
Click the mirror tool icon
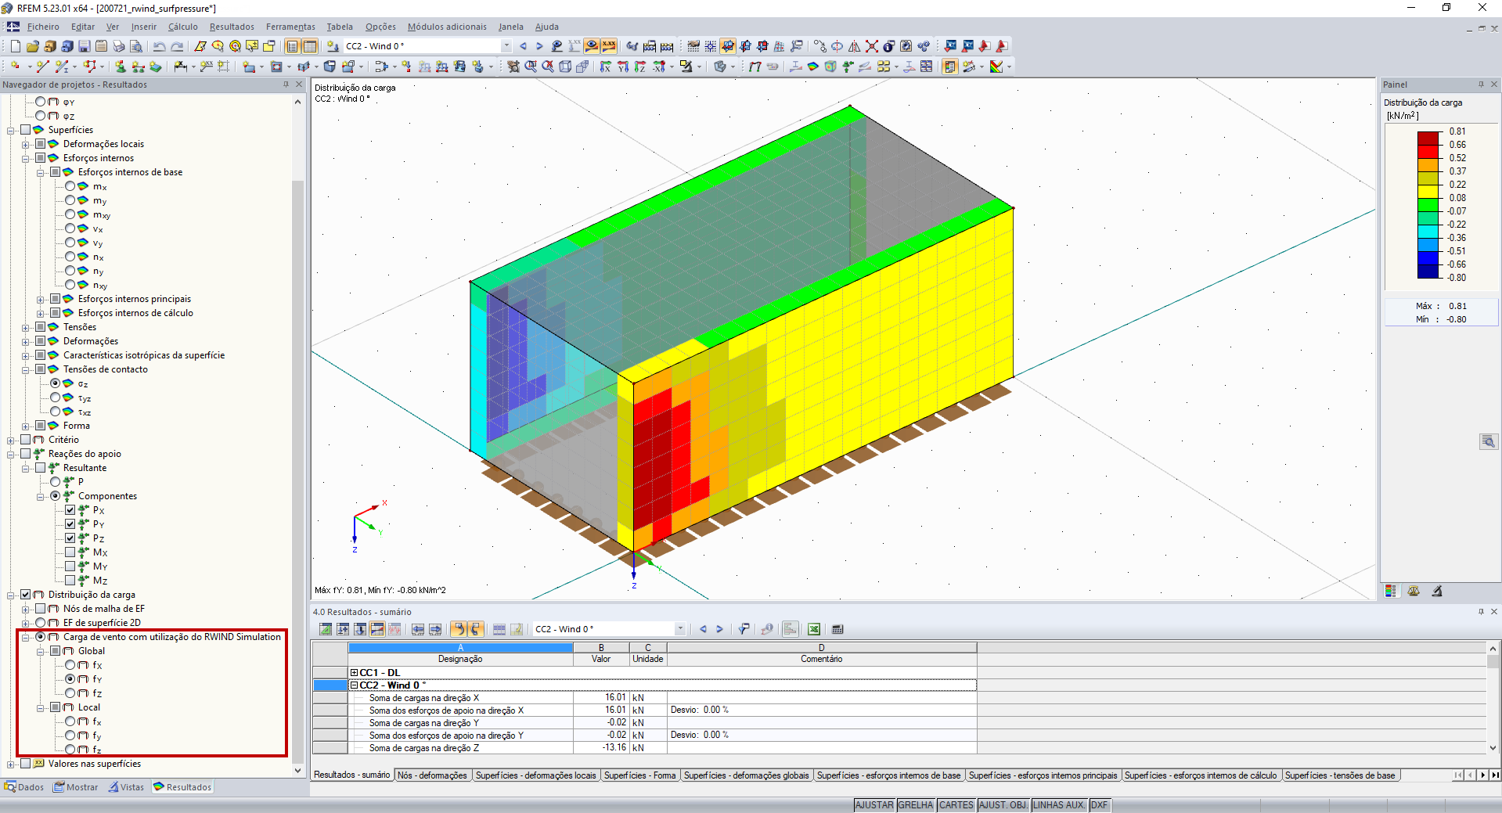tap(854, 46)
